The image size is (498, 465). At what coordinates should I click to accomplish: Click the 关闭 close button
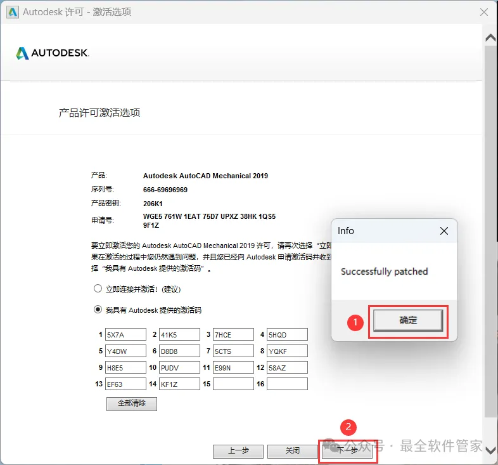[293, 451]
